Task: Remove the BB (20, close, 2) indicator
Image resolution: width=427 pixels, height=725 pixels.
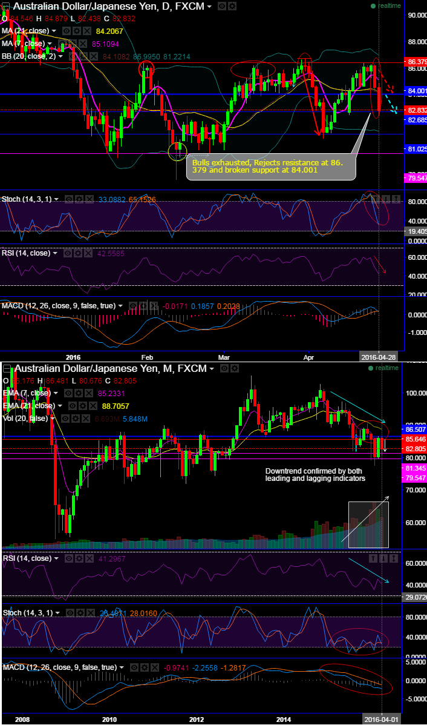Action: (93, 56)
